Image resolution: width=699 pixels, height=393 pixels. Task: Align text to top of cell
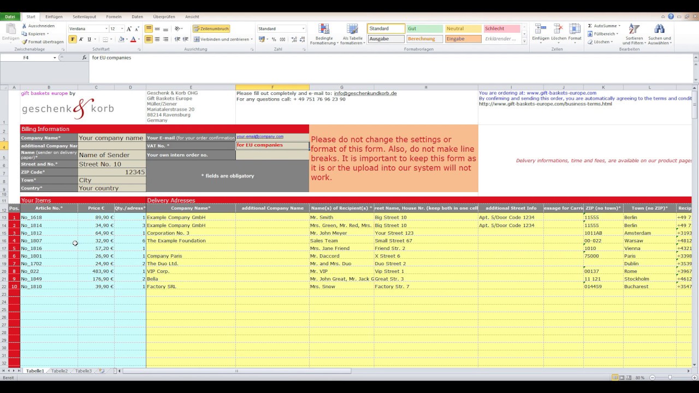tap(149, 29)
